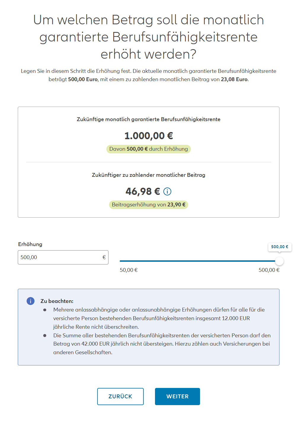The width and height of the screenshot is (299, 422).
Task: Click the Erhöhung field label
Action: point(30,244)
